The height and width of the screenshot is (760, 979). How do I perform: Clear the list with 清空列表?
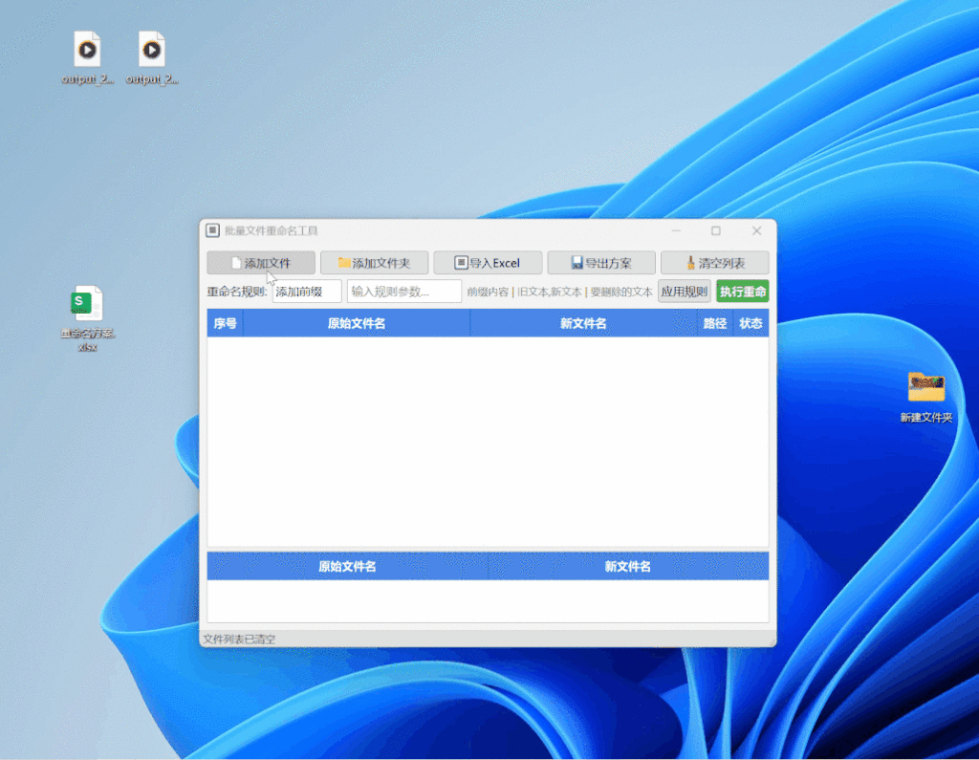pos(715,263)
